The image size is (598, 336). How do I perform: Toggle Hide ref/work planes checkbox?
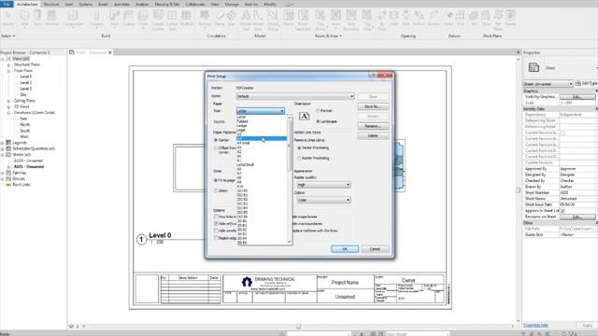[216, 224]
